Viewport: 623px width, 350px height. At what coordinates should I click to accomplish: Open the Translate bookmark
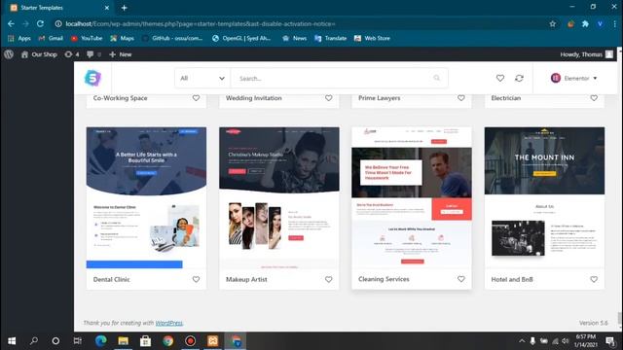pos(331,38)
